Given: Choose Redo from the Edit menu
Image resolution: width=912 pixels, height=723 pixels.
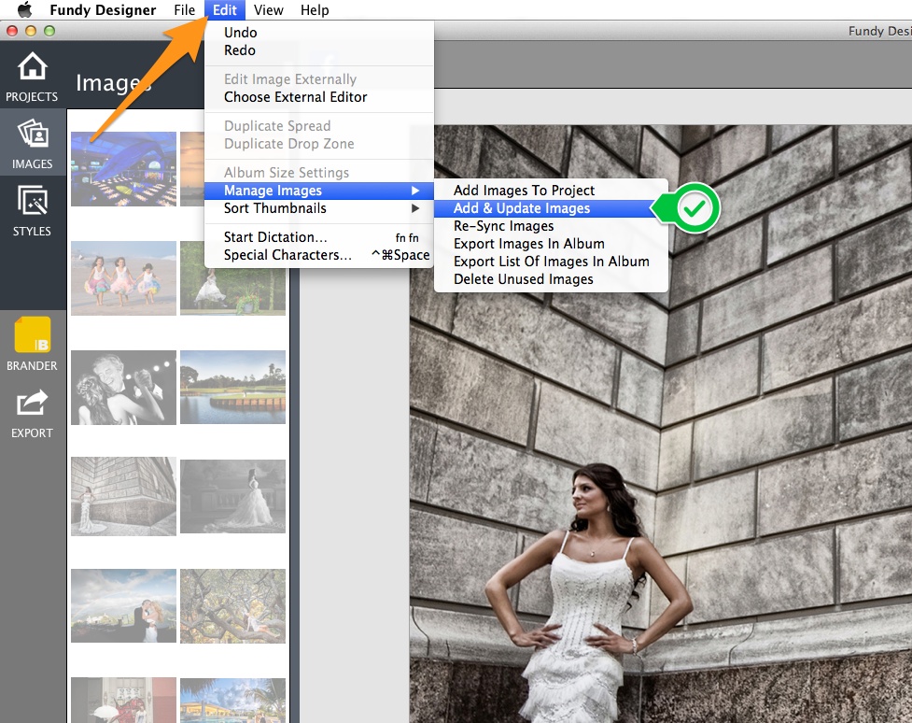Looking at the screenshot, I should click(318, 50).
